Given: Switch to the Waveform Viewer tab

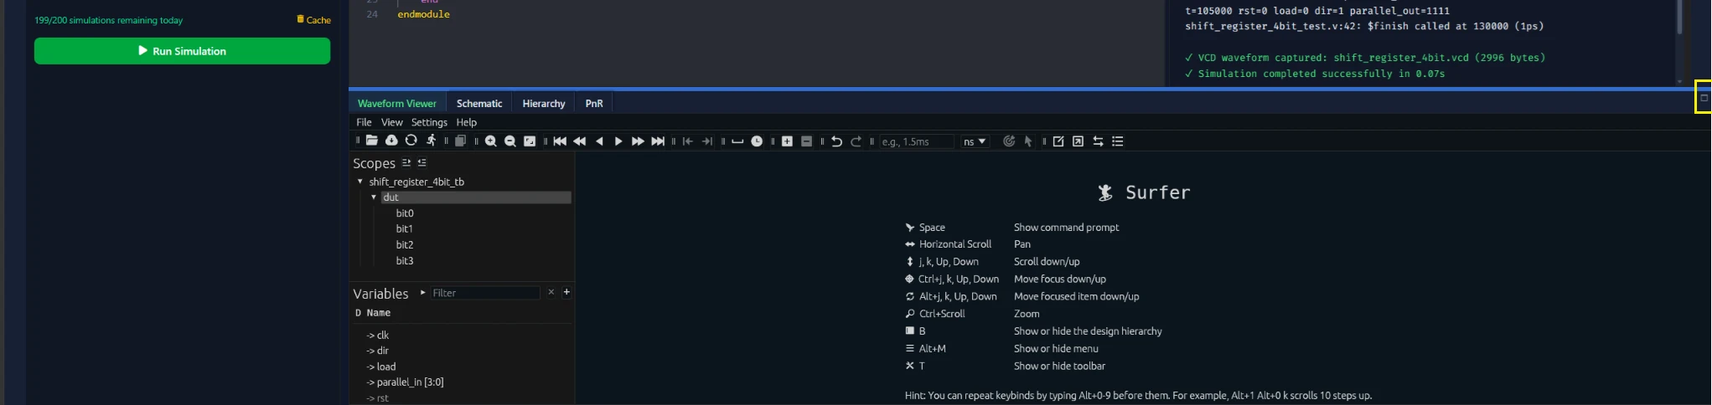Looking at the screenshot, I should [x=397, y=103].
